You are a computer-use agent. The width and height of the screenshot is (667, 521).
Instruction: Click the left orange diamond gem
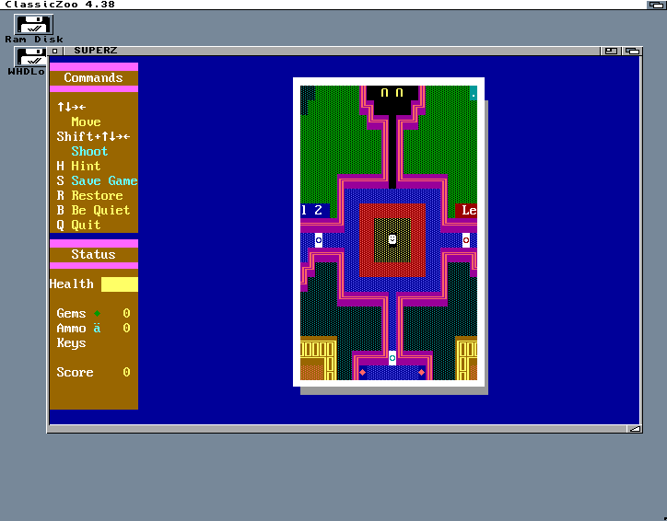click(x=362, y=372)
